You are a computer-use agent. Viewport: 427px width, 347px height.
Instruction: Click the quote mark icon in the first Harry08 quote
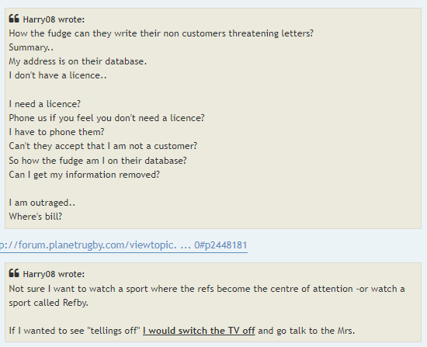click(14, 19)
